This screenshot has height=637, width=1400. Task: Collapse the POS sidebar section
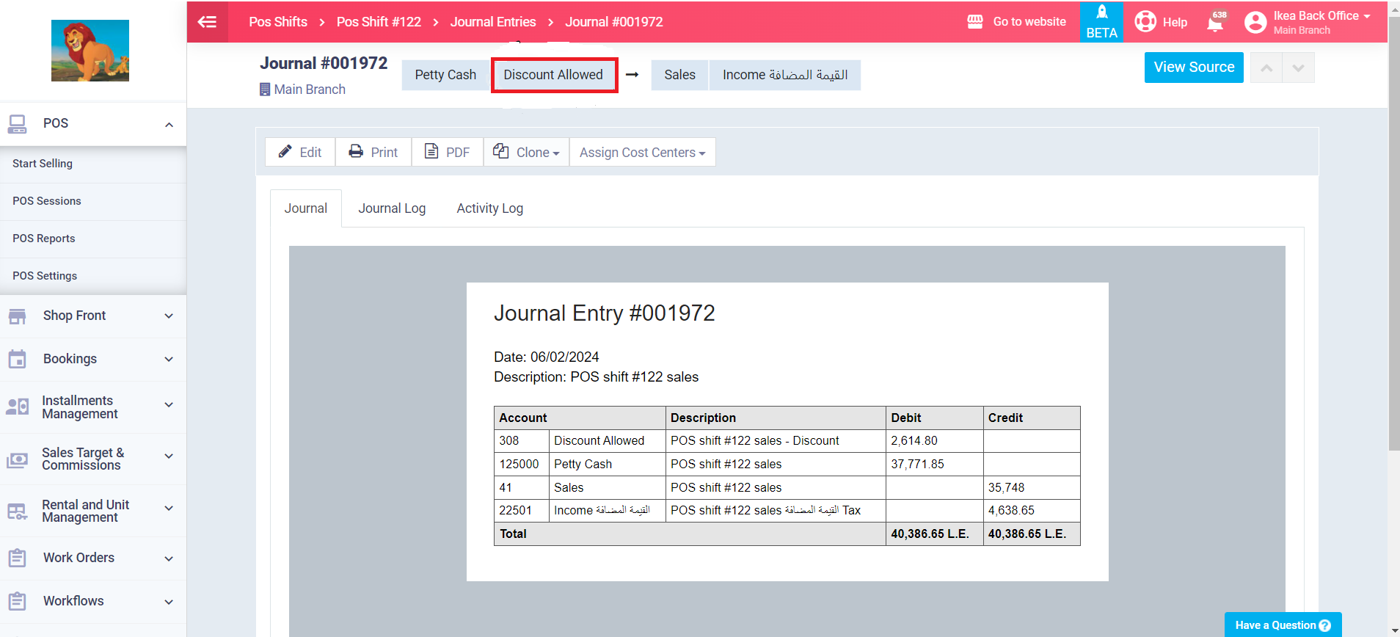(169, 124)
